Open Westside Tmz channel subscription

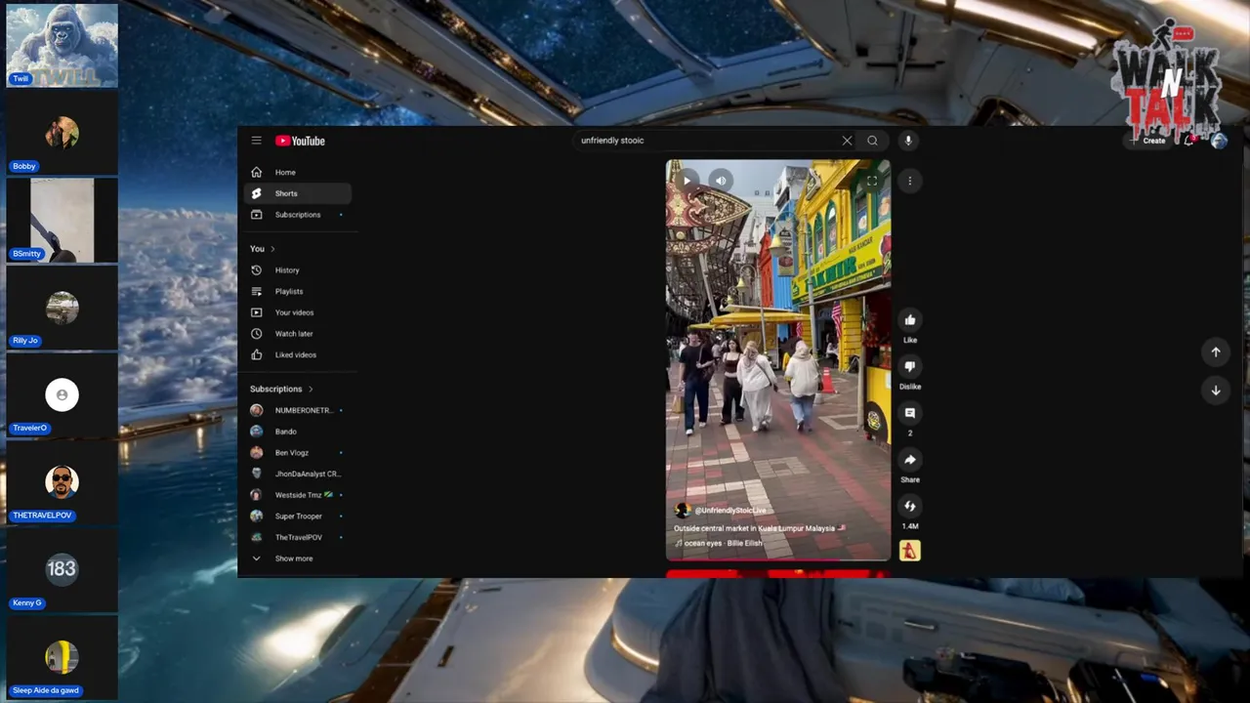pyautogui.click(x=298, y=495)
